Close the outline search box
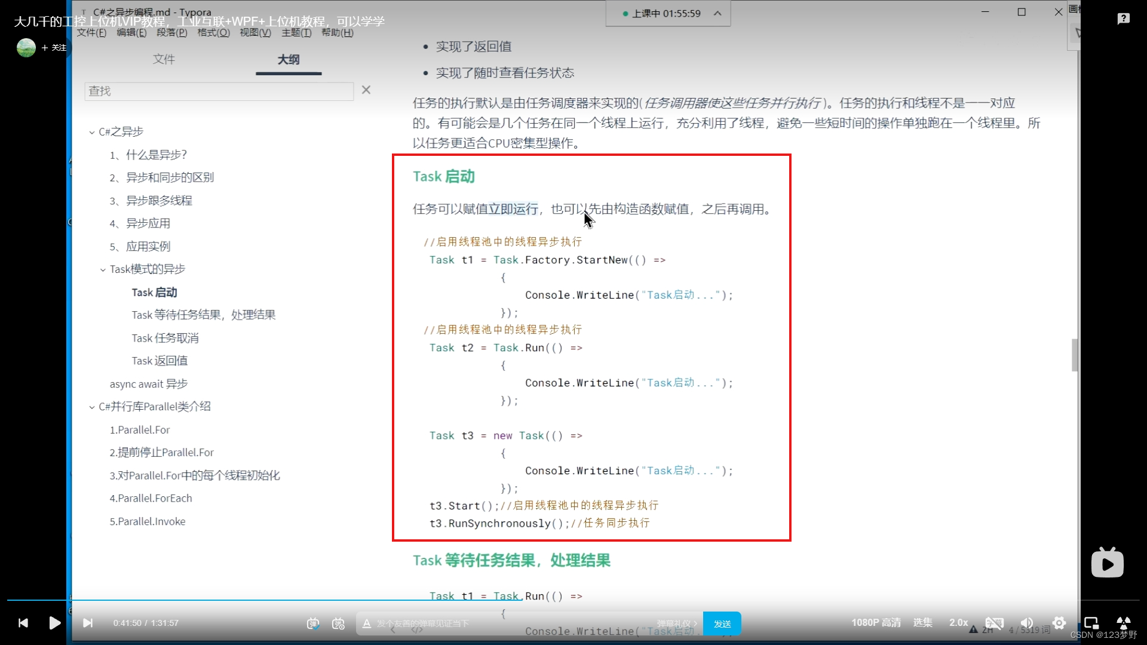This screenshot has height=645, width=1147. tap(366, 90)
